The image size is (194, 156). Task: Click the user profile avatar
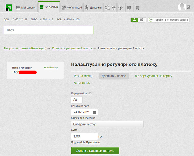tap(182, 7)
